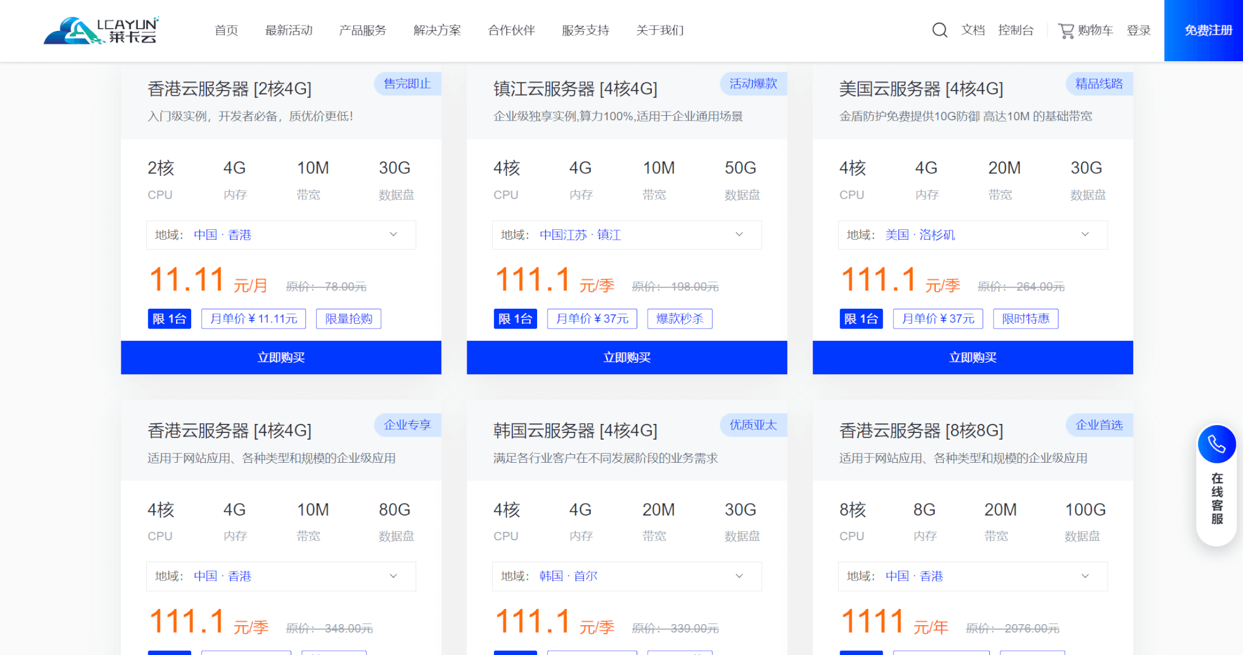Image resolution: width=1243 pixels, height=655 pixels.
Task: Click the LCAYUN 莱卡云 logo
Action: tap(101, 30)
